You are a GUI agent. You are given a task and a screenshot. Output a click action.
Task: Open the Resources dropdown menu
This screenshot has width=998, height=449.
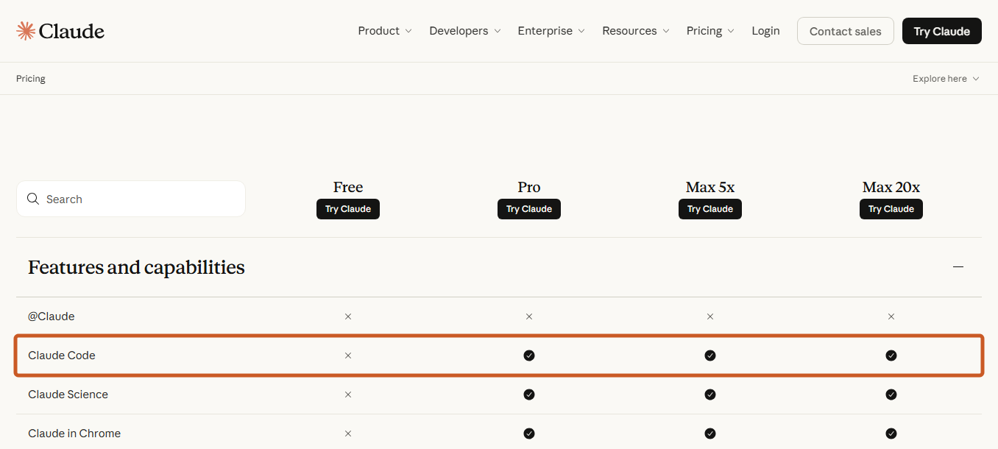pos(636,31)
